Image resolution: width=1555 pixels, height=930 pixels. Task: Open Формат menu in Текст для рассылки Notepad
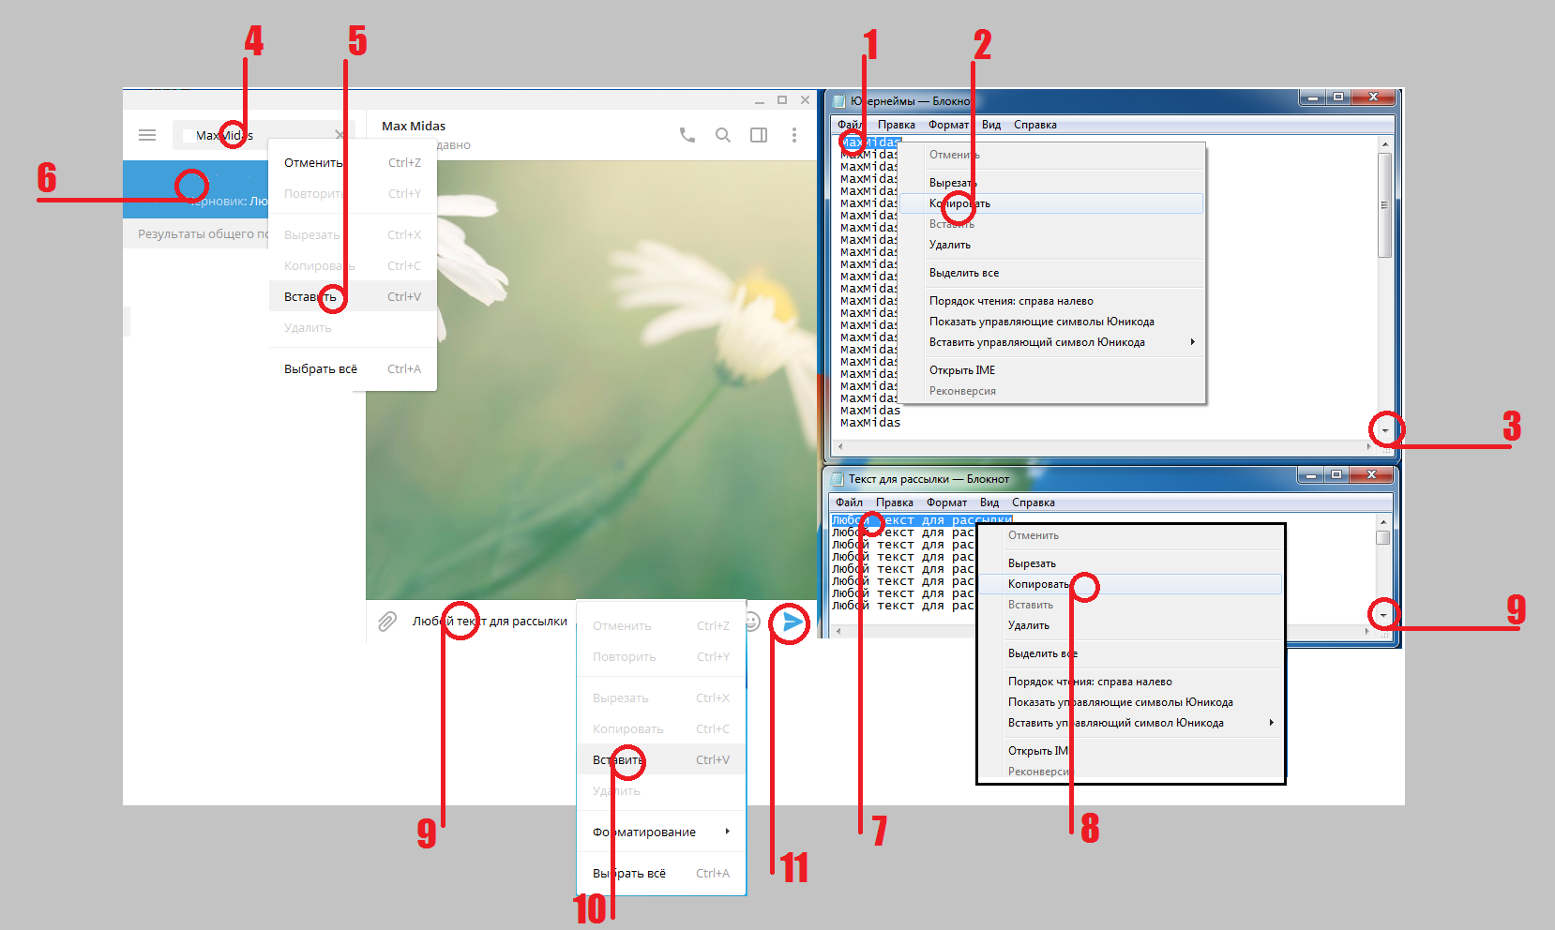coord(946,502)
